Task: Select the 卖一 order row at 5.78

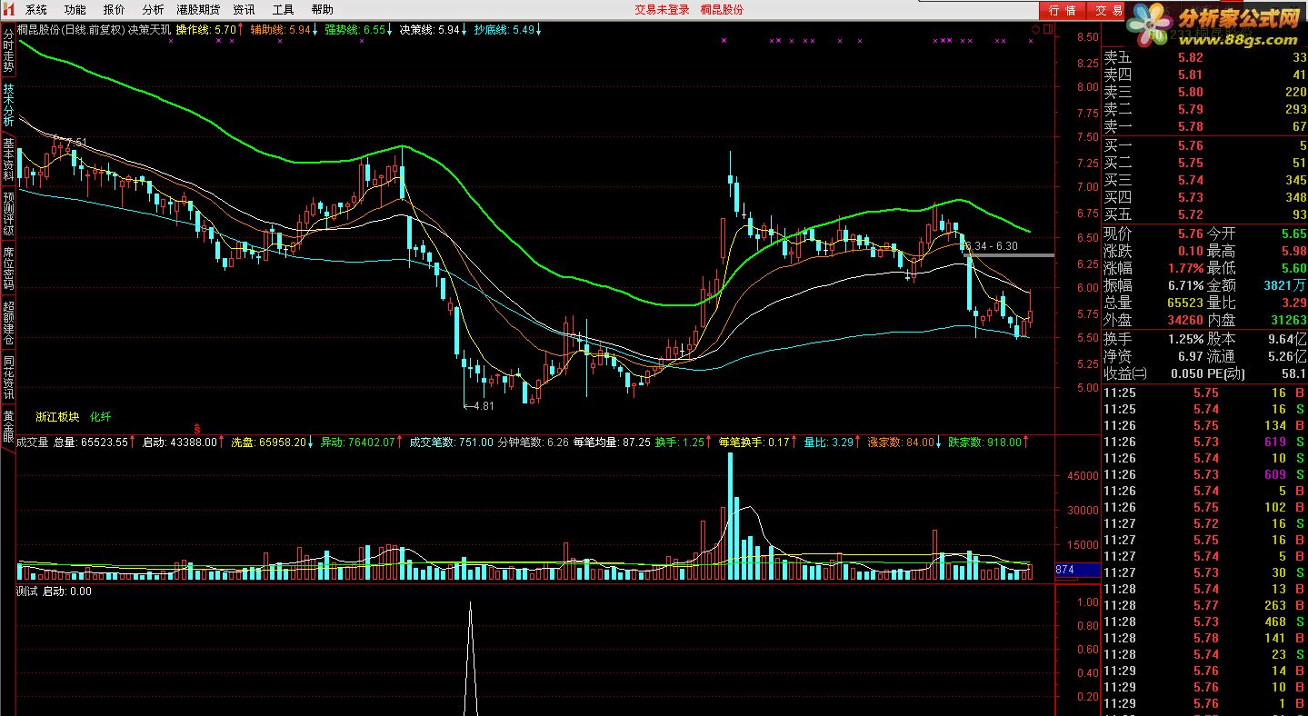Action: pos(1204,126)
